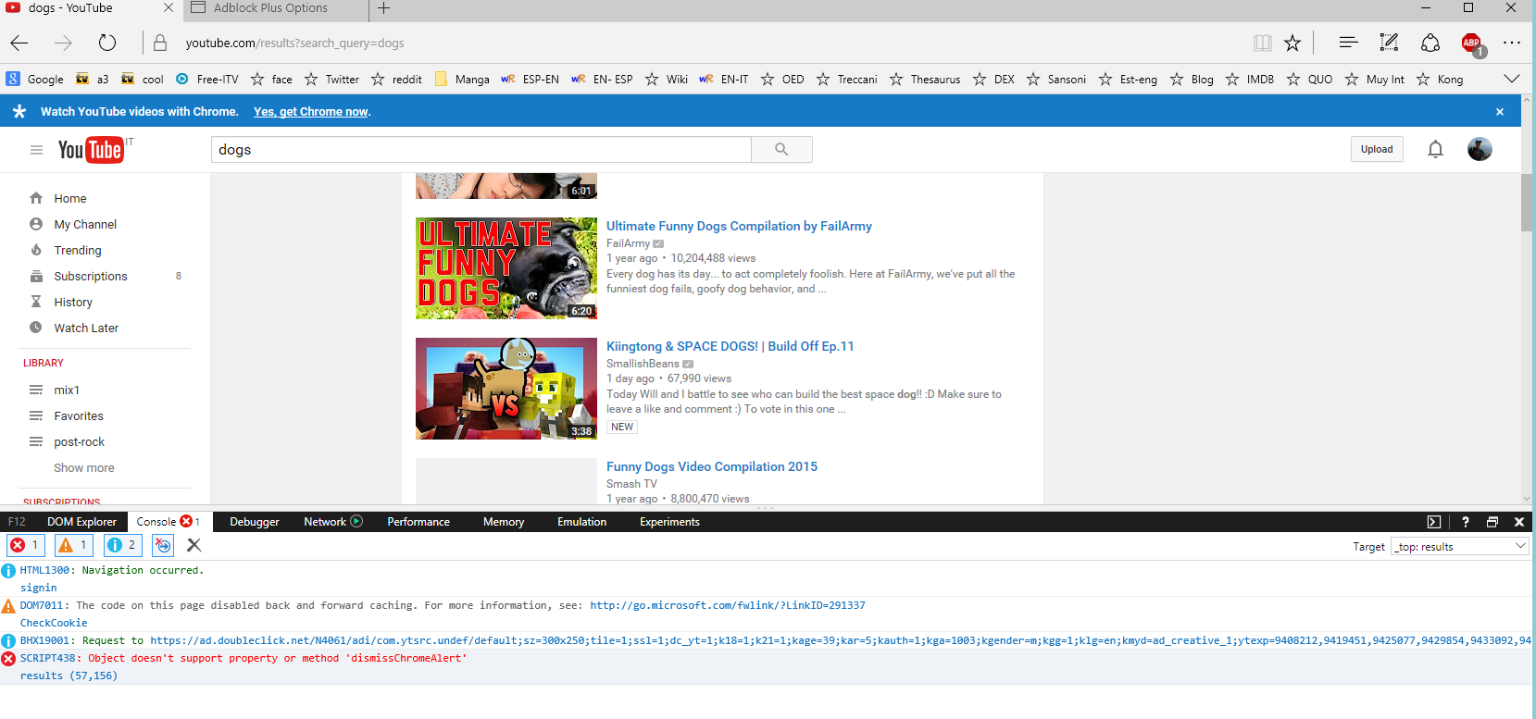Open a new browser tab

click(x=383, y=8)
